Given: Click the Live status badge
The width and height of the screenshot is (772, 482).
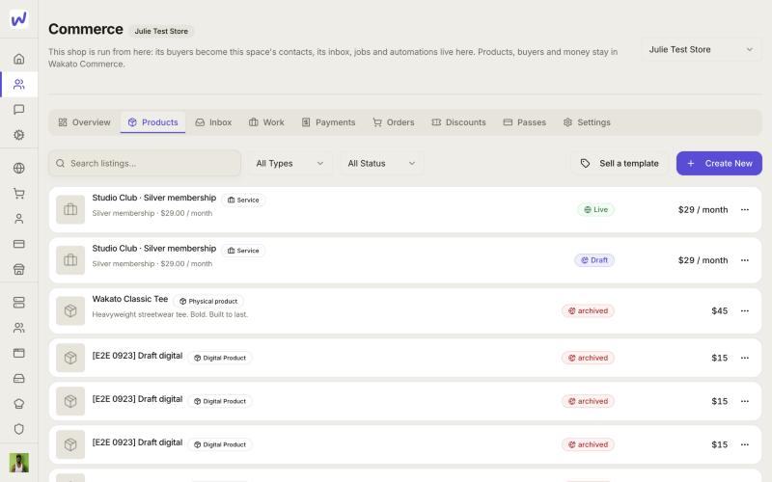Looking at the screenshot, I should coord(595,209).
